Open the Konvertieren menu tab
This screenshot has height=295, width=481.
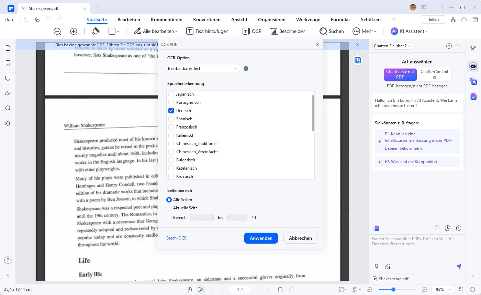207,20
